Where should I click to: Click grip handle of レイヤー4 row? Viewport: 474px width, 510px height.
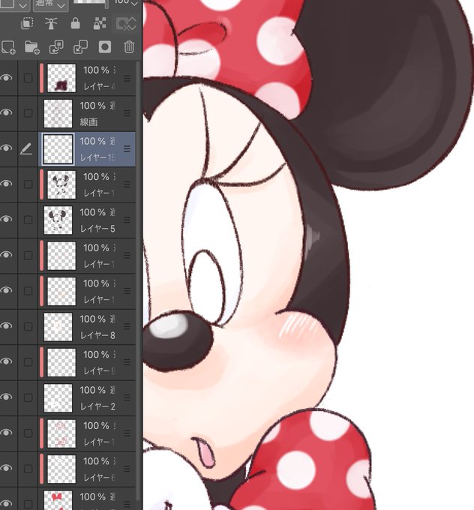[127, 78]
